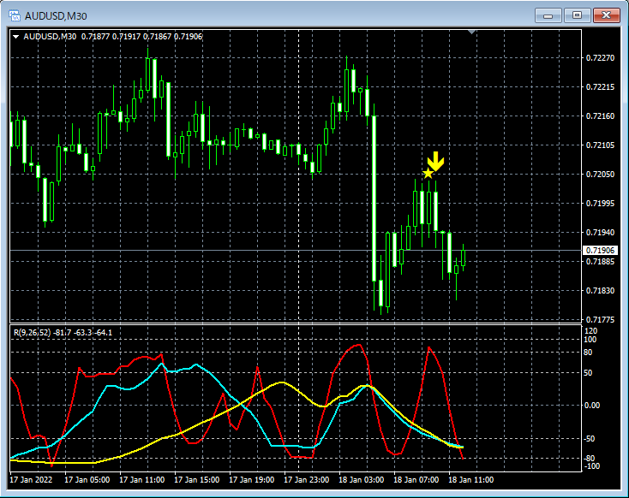Click the 0.71830 price scale label

600,290
